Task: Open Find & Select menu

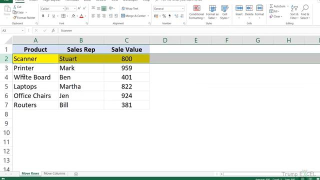Action: click(305, 12)
